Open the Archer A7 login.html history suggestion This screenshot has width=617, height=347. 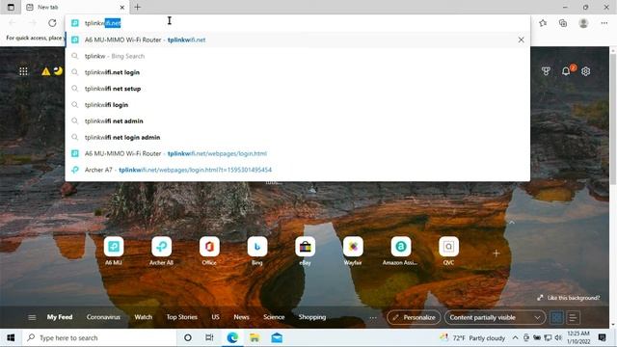298,170
